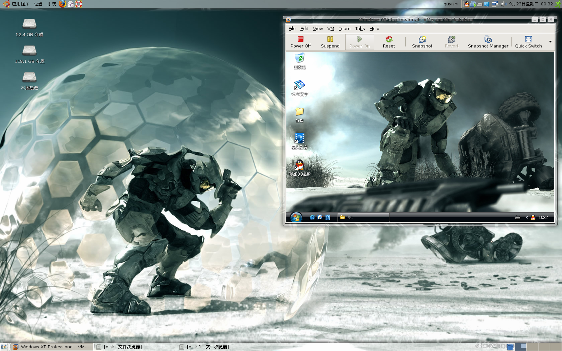The height and width of the screenshot is (351, 562).
Task: Click the guest Windows Start orb
Action: 296,218
